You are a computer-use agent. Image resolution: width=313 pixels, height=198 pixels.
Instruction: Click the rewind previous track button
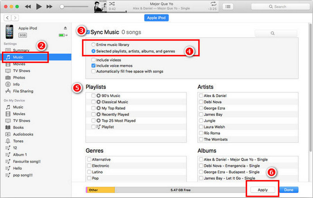(x=28, y=7)
